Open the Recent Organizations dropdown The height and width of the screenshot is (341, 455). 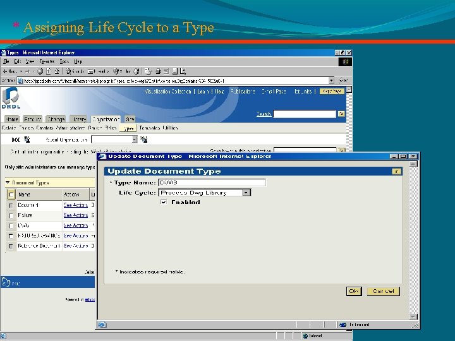pos(135,140)
